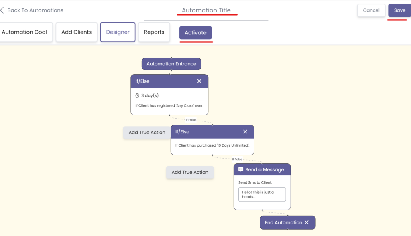This screenshot has height=236, width=411.
Task: Delete the End Automation node via X
Action: coord(307,222)
